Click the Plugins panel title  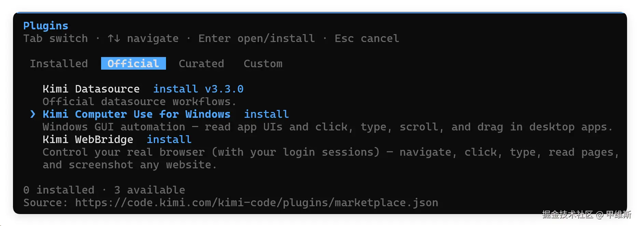pos(46,26)
